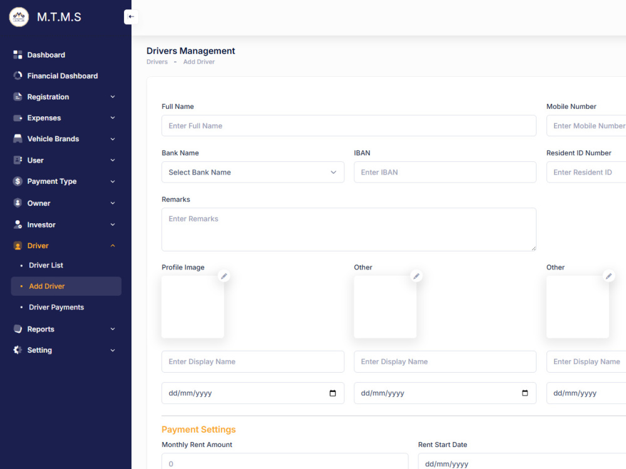Collapse sidebar with the arrow toggle button
Viewport: 626px width, 469px height.
tap(131, 17)
